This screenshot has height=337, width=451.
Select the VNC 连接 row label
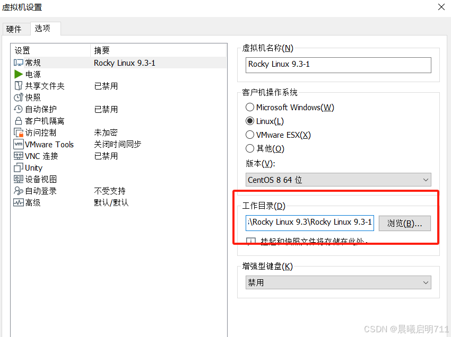tap(41, 156)
